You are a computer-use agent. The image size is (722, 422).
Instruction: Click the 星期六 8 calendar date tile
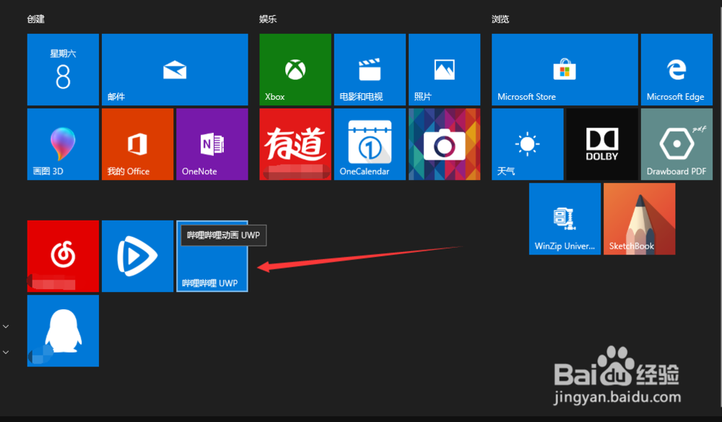pos(63,69)
